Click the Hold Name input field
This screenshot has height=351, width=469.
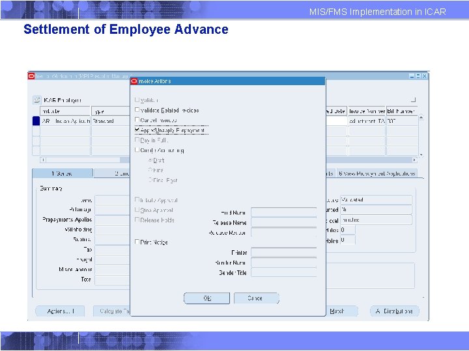(283, 212)
